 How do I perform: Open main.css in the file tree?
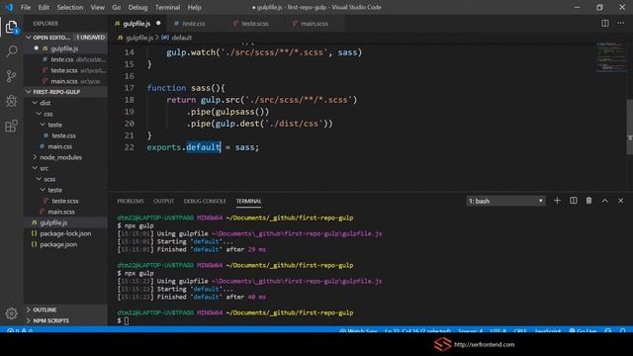(x=66, y=146)
